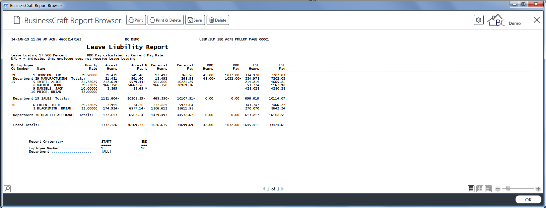546x208 pixels.
Task: Click 'Department 30 QUALITY ASSURANCE Totals:' row
Action: (x=149, y=115)
